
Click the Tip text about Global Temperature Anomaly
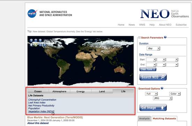[65, 31]
